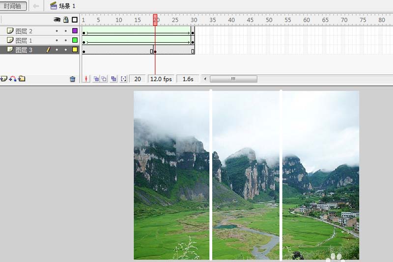The width and height of the screenshot is (393, 262).
Task: Click the purple outline swatch of 图层 2
Action: 75,31
